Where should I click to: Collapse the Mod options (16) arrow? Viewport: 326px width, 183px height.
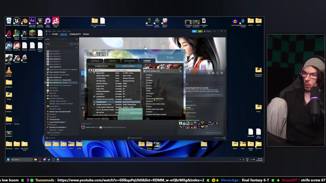(x=180, y=71)
